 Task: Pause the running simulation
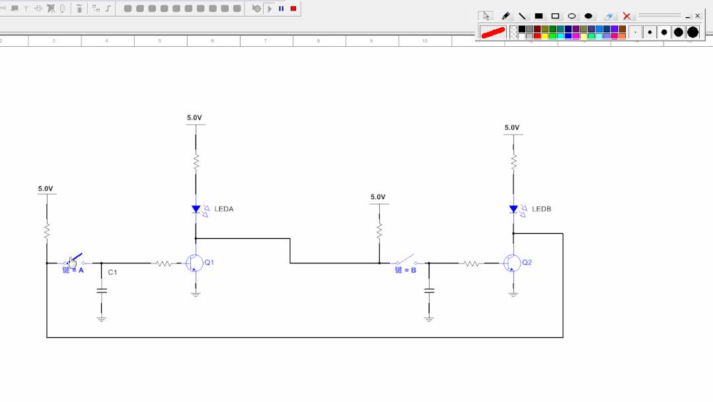(281, 9)
